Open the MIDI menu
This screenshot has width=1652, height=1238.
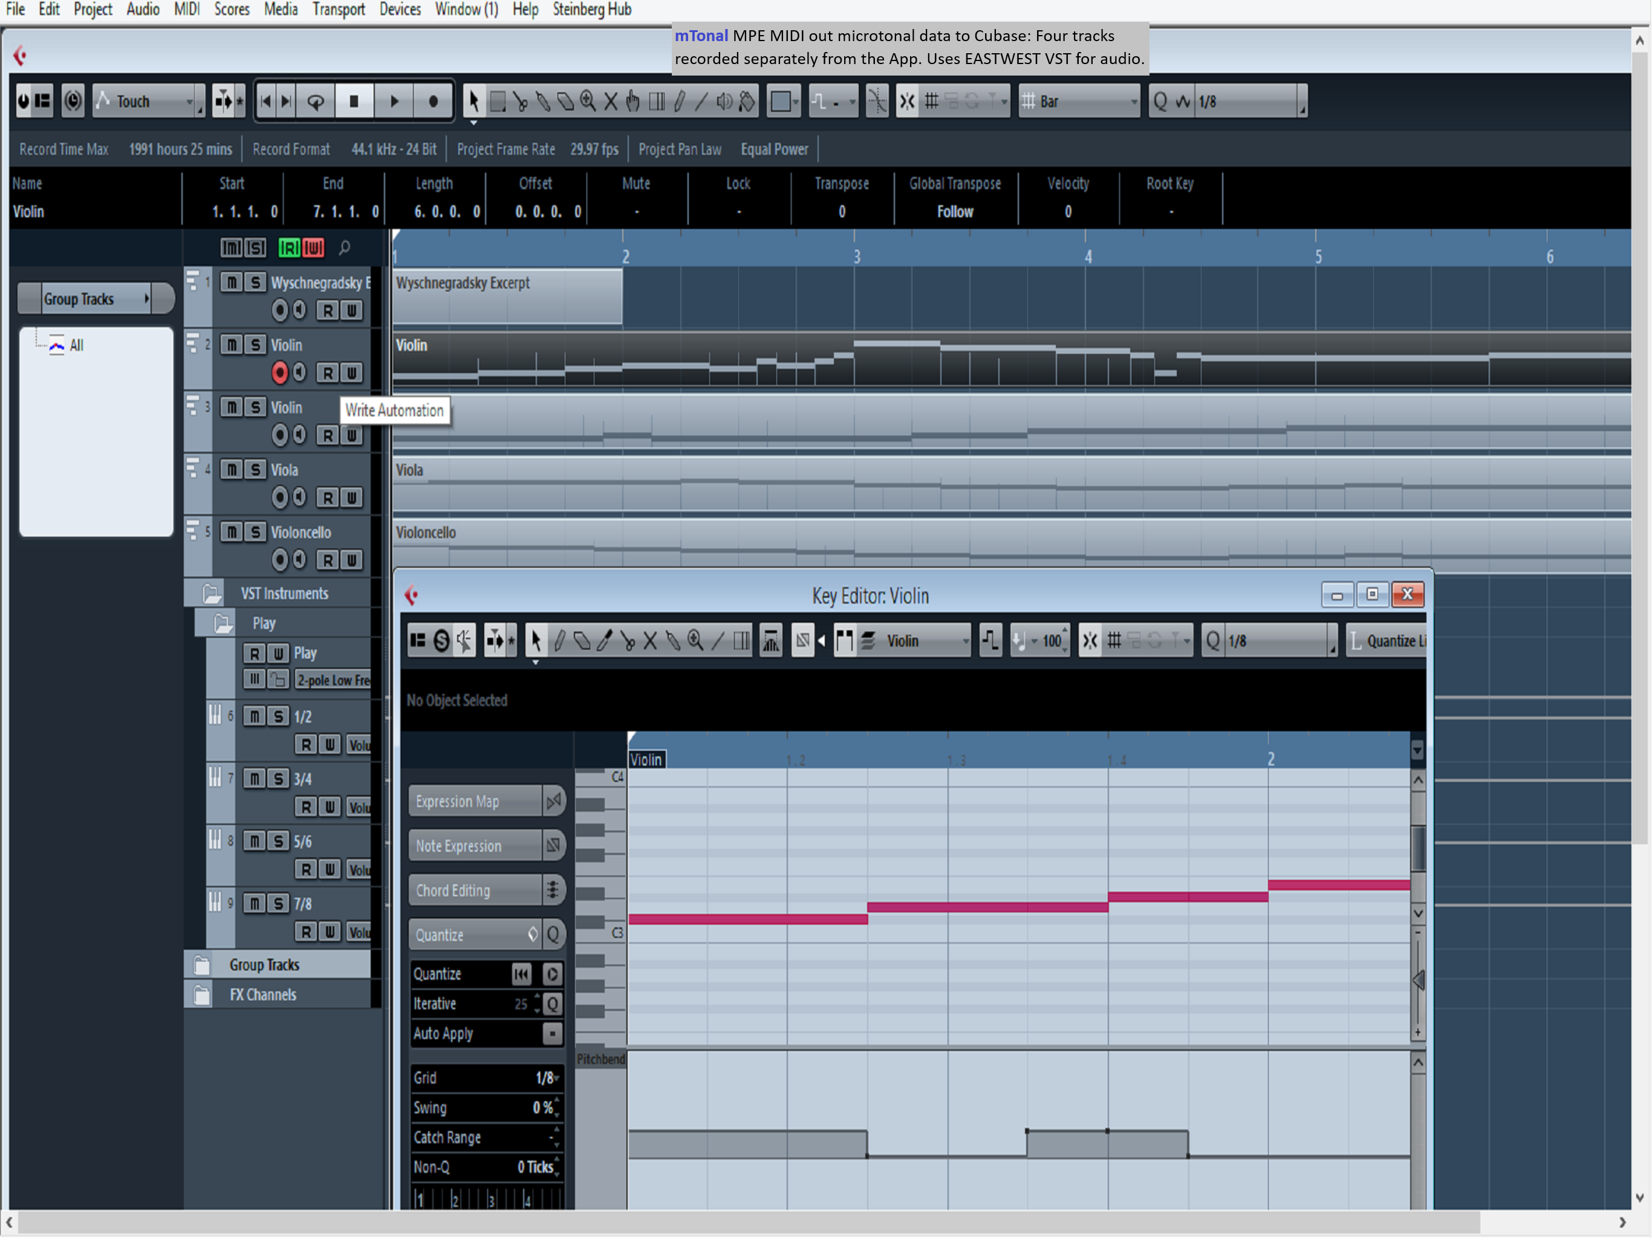tap(187, 10)
